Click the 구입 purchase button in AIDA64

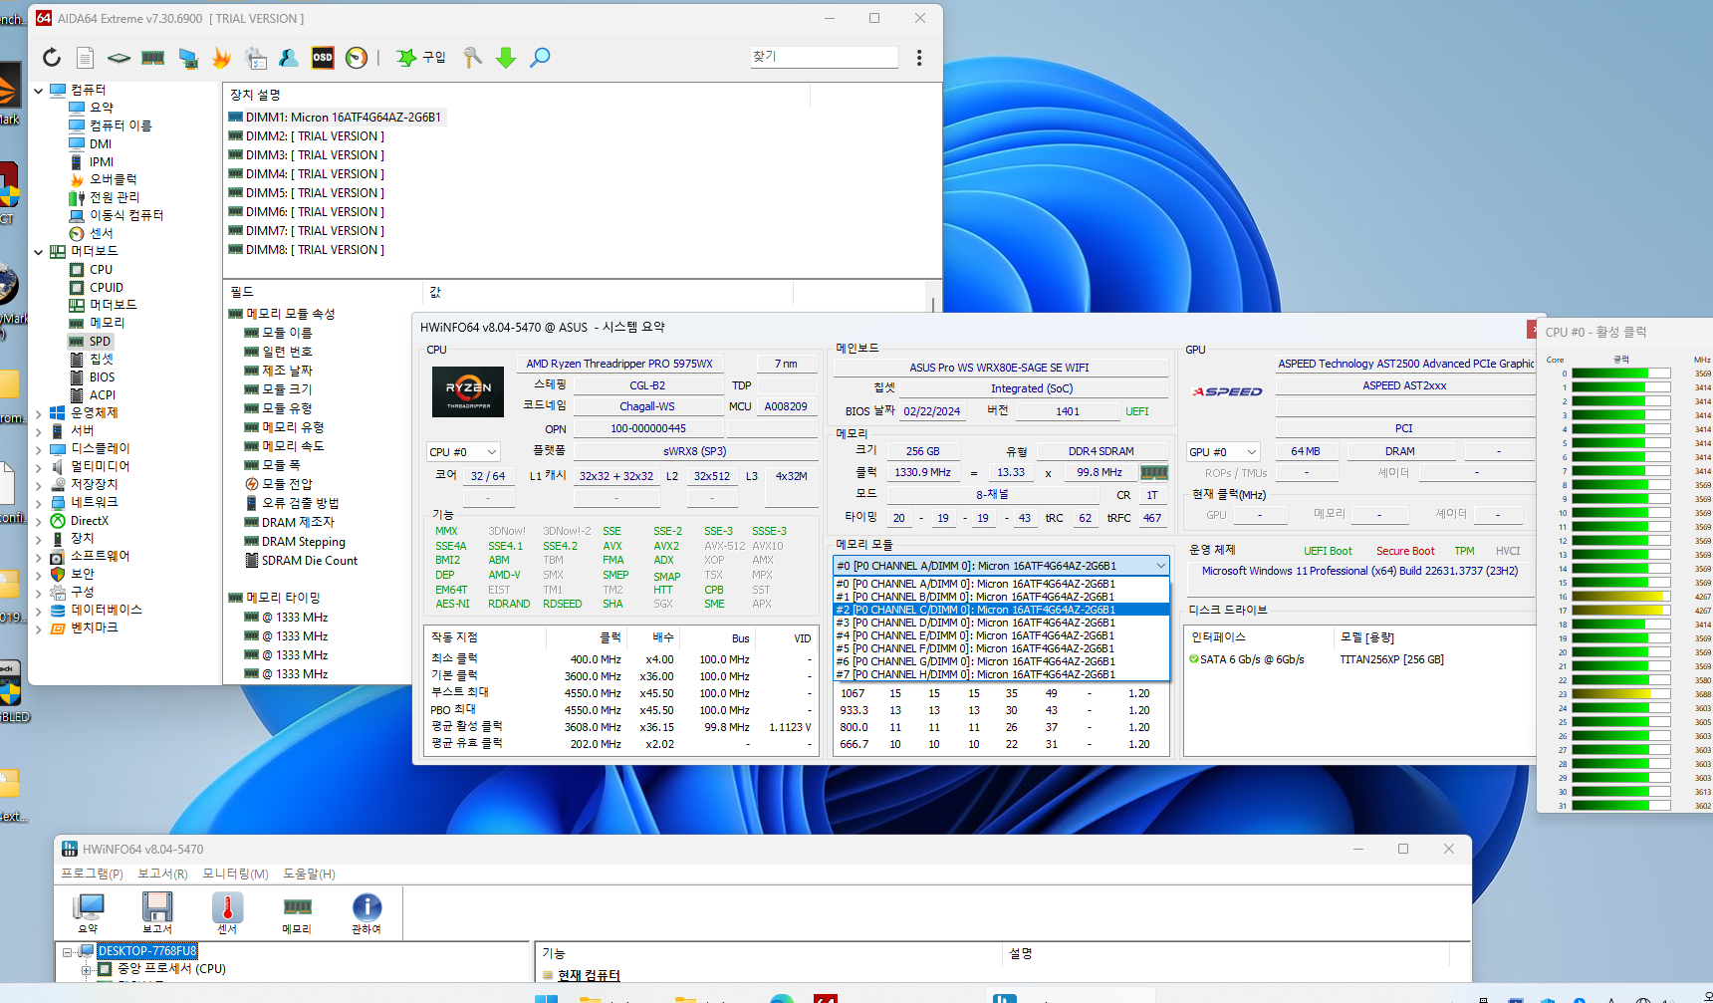click(421, 58)
